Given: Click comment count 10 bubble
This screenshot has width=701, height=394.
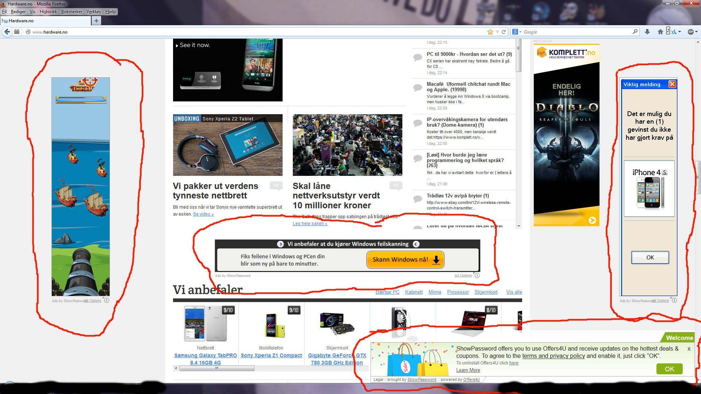Looking at the screenshot, I should click(x=396, y=186).
